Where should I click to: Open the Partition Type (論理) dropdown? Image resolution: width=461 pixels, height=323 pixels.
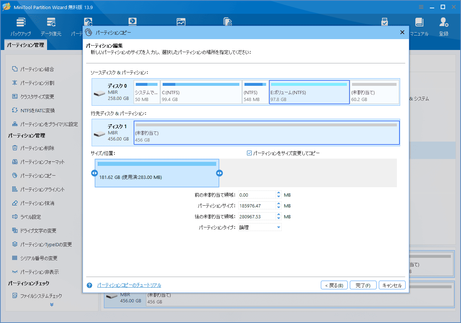coord(260,227)
